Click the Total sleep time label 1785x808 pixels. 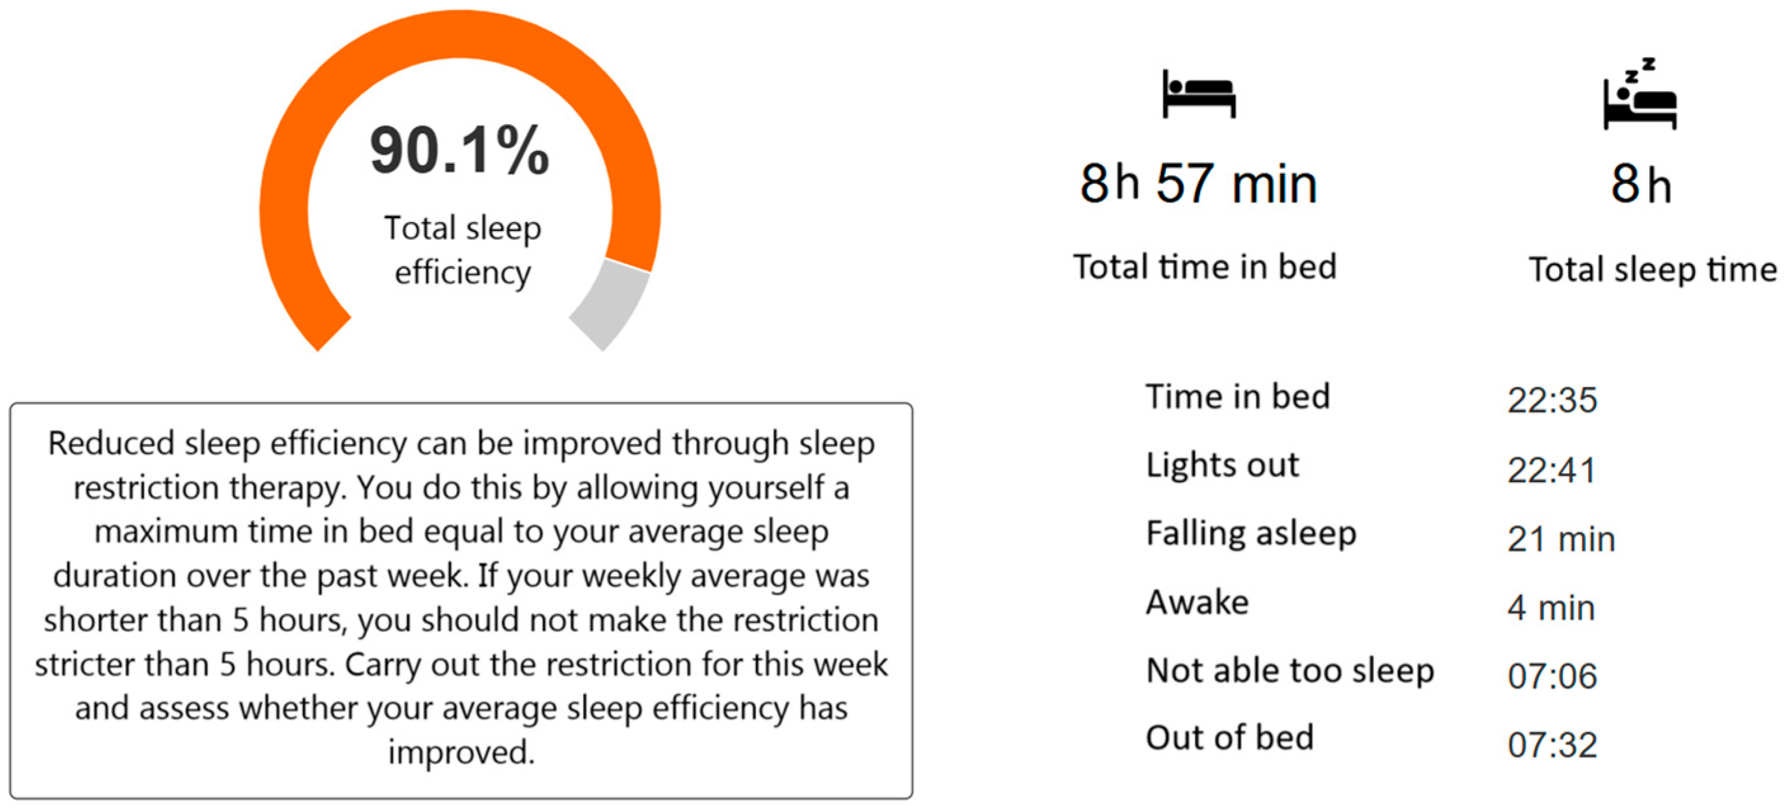click(x=1653, y=270)
